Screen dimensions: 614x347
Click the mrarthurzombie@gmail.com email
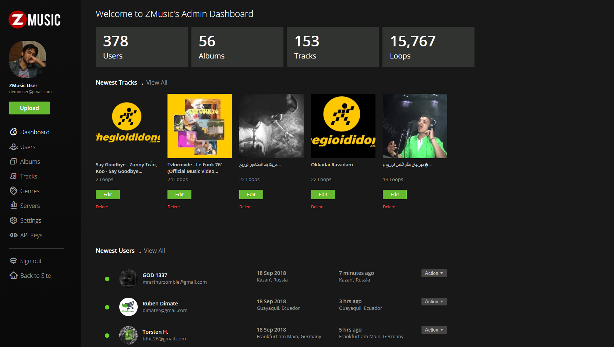pyautogui.click(x=174, y=282)
